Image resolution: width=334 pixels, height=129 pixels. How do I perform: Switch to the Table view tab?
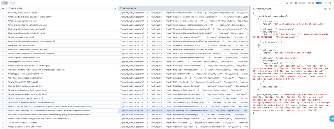[5, 3]
